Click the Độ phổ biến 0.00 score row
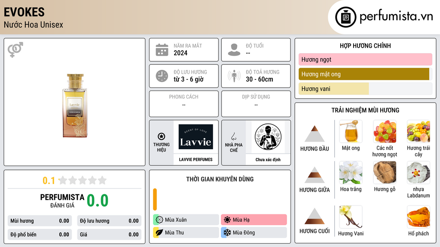 click(40, 235)
